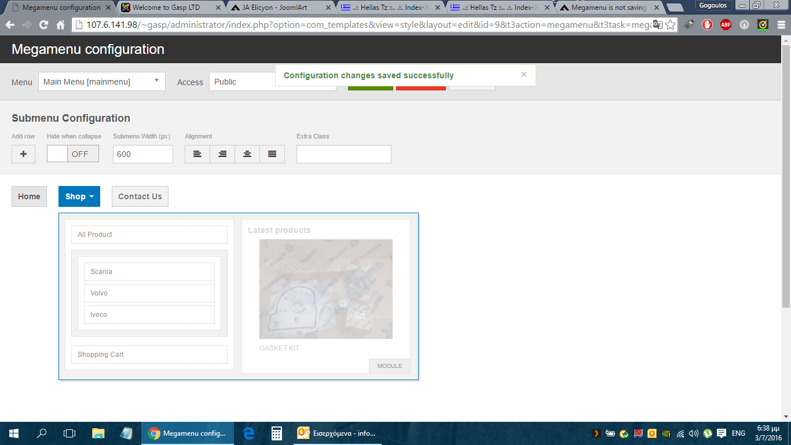Select the All Product submenu item
The width and height of the screenshot is (791, 445).
pyautogui.click(x=149, y=235)
